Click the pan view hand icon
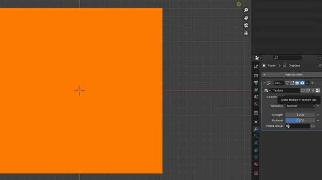The height and width of the screenshot is (180, 322). pos(246,18)
